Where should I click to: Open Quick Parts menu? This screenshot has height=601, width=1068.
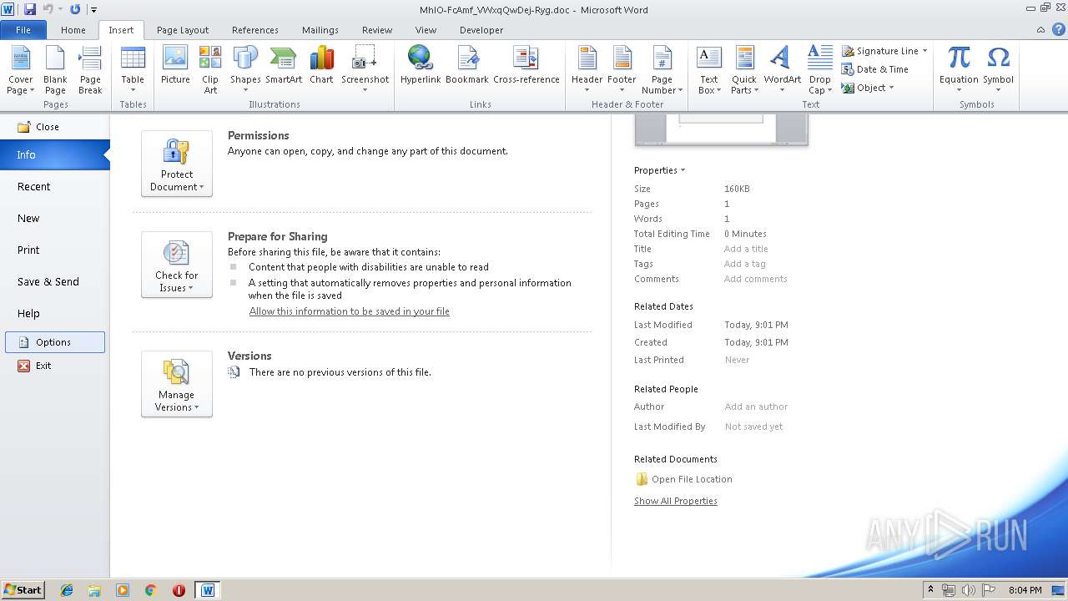click(x=743, y=70)
